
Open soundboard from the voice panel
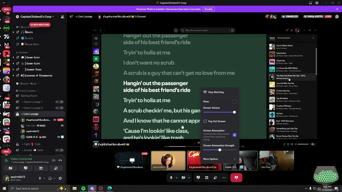(56, 168)
